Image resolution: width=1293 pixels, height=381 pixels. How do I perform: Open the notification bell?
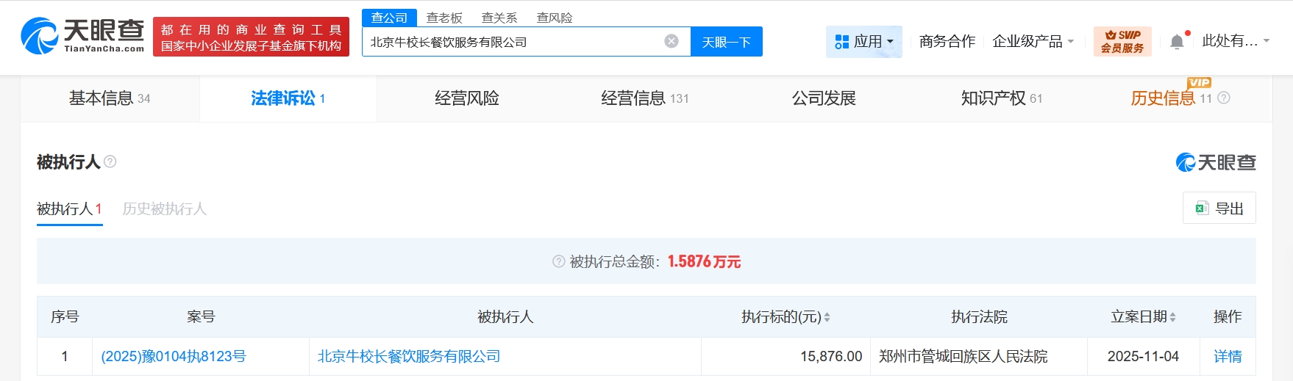click(x=1177, y=42)
